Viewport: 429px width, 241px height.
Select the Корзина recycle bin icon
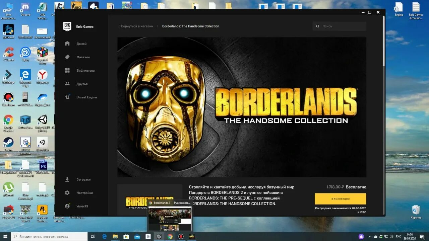click(416, 212)
